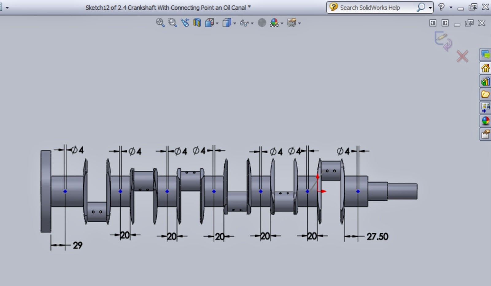Screen dimensions: 491x286
Task: Switch to the SolidWorks Resources home tab
Action: point(485,68)
